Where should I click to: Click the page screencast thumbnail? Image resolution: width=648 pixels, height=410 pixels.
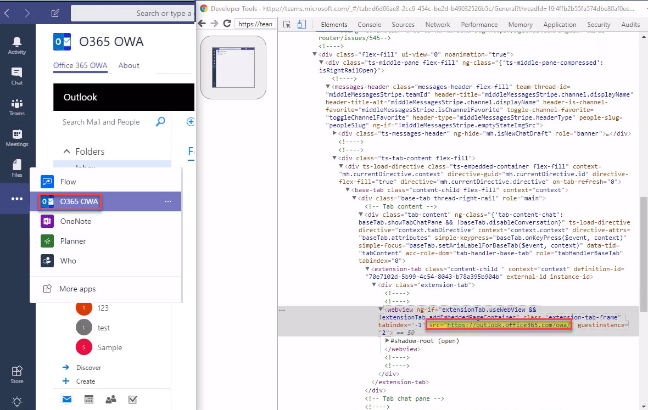coord(233,68)
